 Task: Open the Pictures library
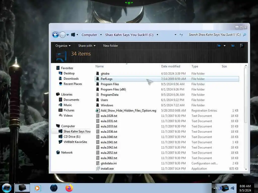[69, 110]
